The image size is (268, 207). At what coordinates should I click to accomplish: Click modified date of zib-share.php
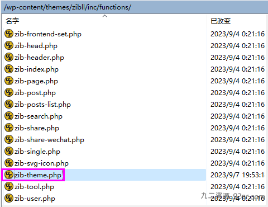pyautogui.click(x=237, y=128)
